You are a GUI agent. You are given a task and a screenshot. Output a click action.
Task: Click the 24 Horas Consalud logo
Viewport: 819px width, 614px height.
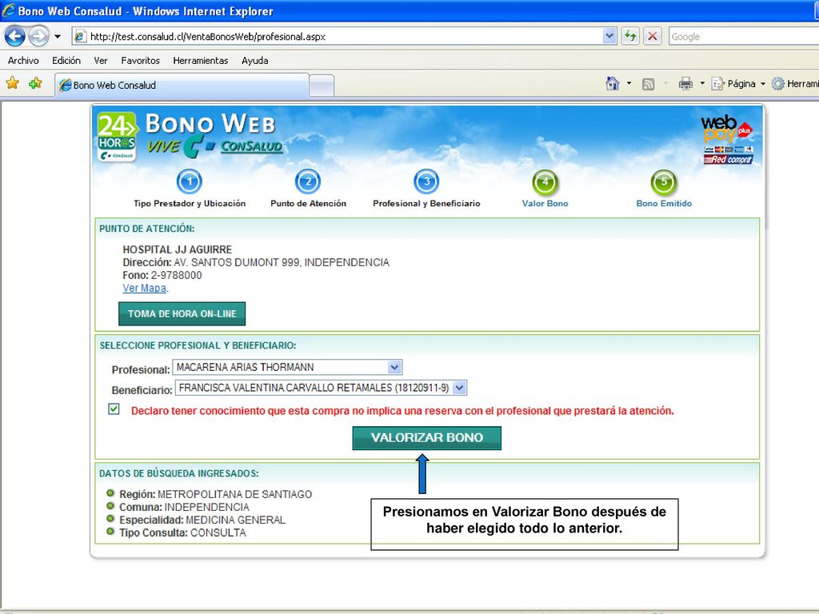click(x=117, y=137)
